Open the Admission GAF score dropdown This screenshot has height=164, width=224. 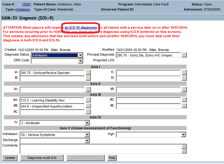87,135
